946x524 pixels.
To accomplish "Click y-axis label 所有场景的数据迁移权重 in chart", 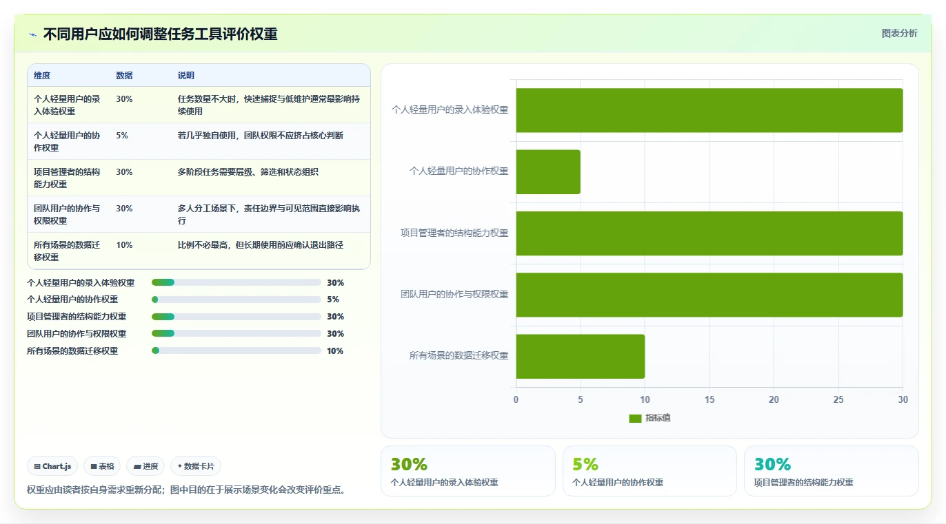I will [459, 356].
